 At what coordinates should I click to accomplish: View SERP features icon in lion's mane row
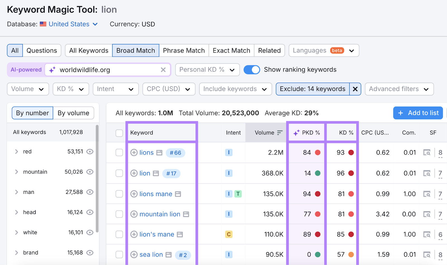(427, 234)
